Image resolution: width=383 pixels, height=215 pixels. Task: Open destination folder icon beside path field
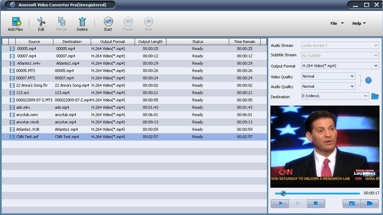pos(375,96)
